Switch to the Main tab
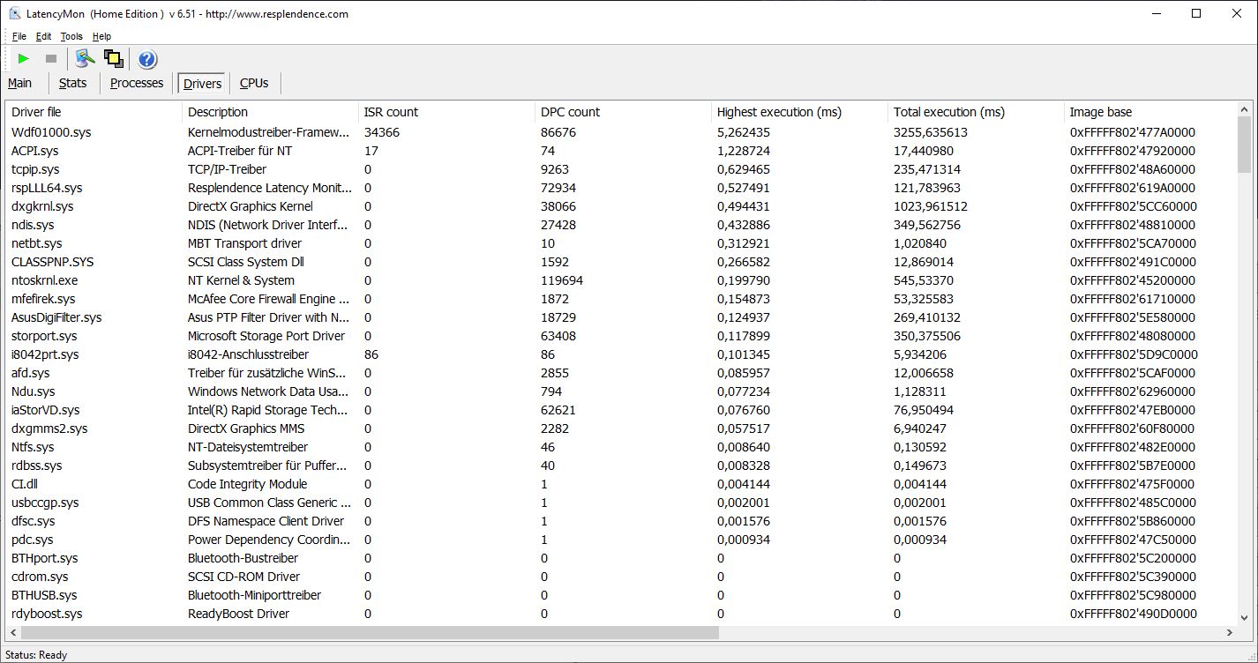Viewport: 1258px width, 663px height. [19, 83]
